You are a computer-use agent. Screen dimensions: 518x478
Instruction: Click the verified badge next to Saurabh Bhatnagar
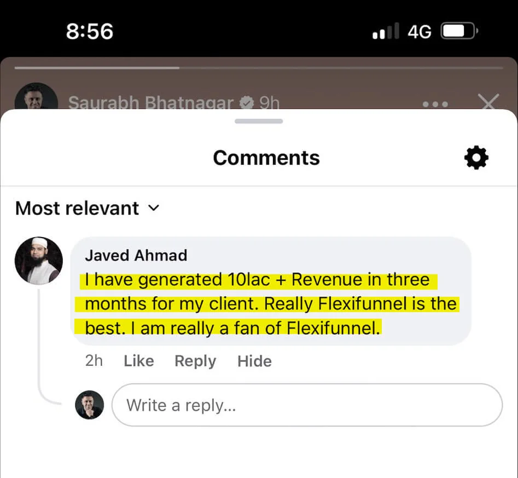(x=246, y=102)
